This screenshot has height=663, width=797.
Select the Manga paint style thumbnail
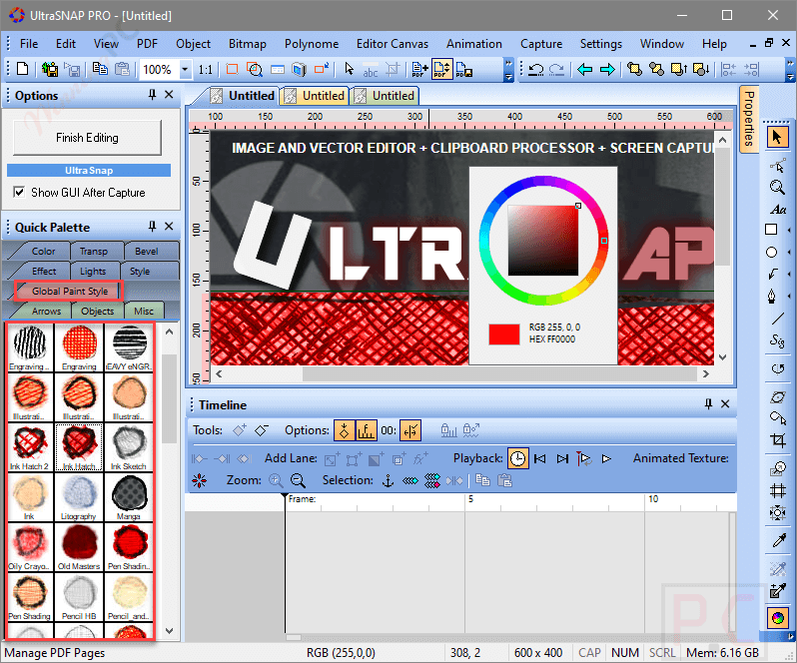pos(129,498)
